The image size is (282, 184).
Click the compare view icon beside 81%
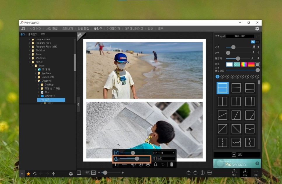(79, 173)
